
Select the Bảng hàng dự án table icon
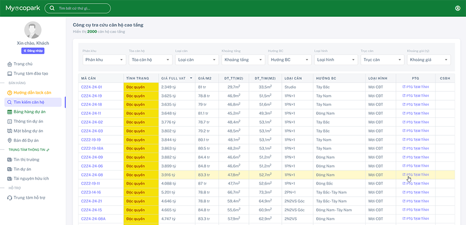click(9, 112)
